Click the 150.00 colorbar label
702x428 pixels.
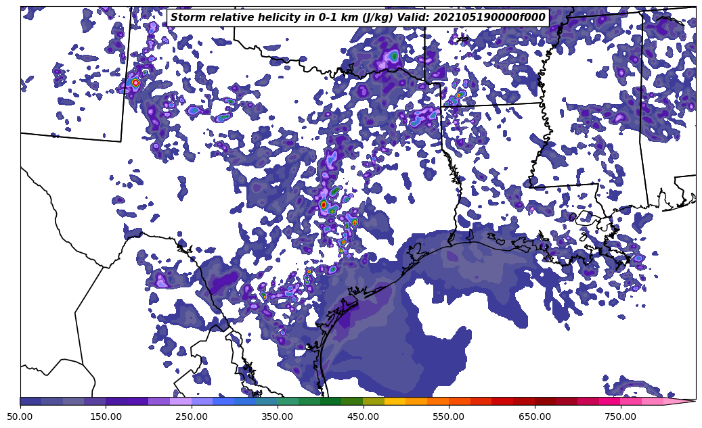106,417
